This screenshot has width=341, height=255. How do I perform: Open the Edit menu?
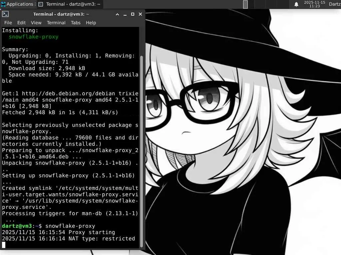[21, 23]
